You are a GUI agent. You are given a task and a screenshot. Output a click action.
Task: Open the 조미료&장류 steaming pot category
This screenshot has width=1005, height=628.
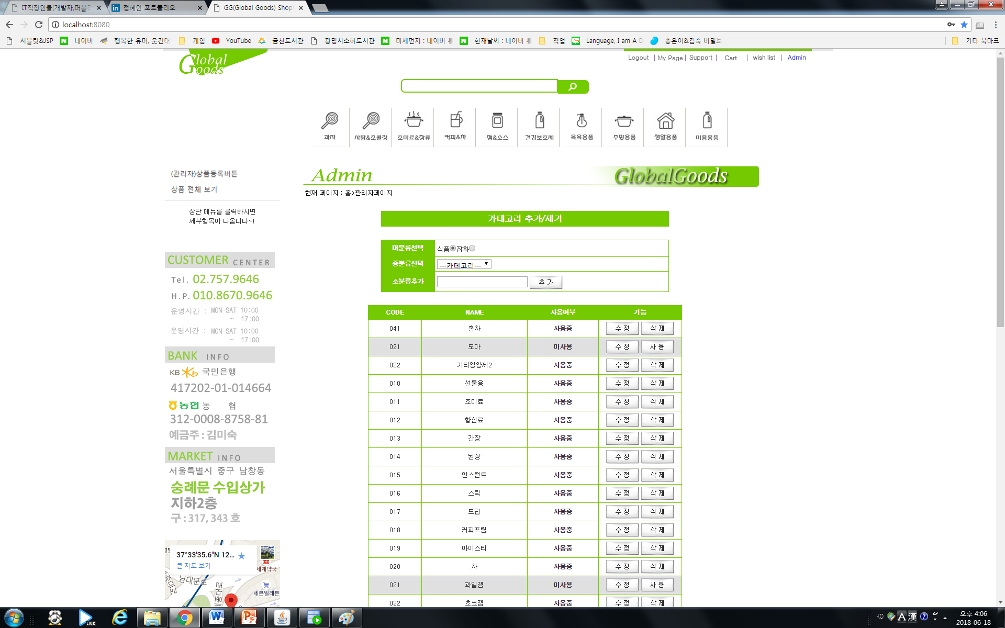pyautogui.click(x=414, y=126)
